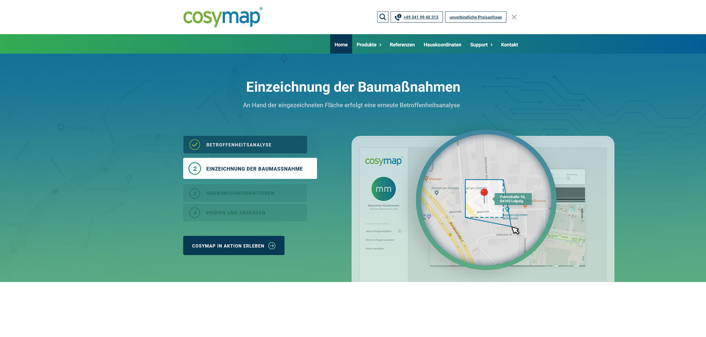Click Konto verwalten in mockup

click(375, 249)
